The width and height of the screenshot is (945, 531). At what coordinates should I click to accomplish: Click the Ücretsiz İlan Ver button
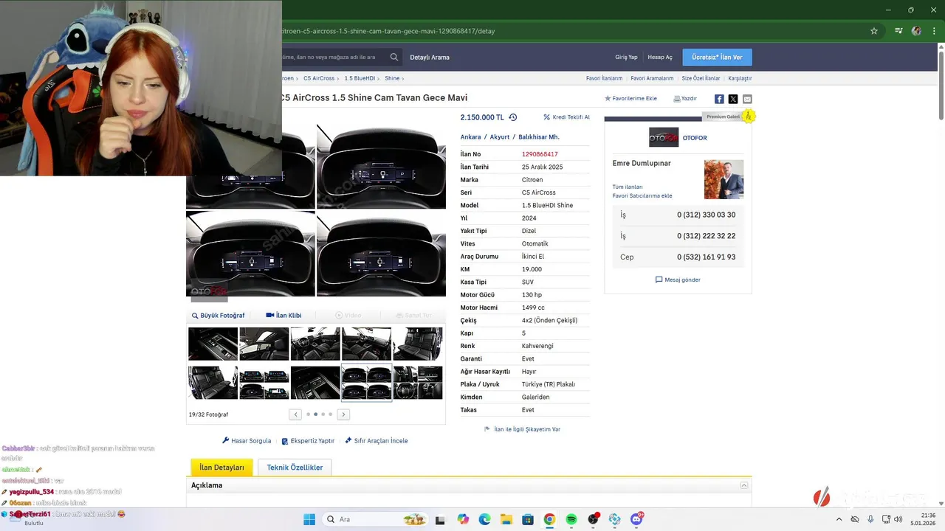point(717,57)
